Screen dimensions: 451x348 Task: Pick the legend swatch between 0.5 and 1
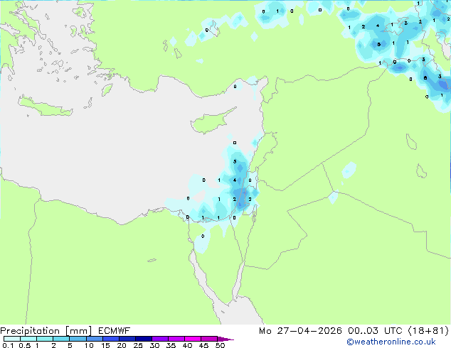coord(28,339)
